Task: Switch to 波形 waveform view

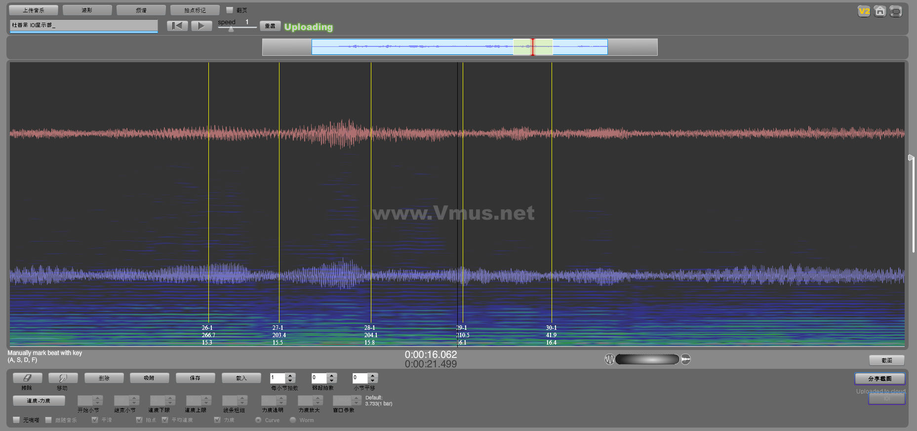Action: pos(87,10)
